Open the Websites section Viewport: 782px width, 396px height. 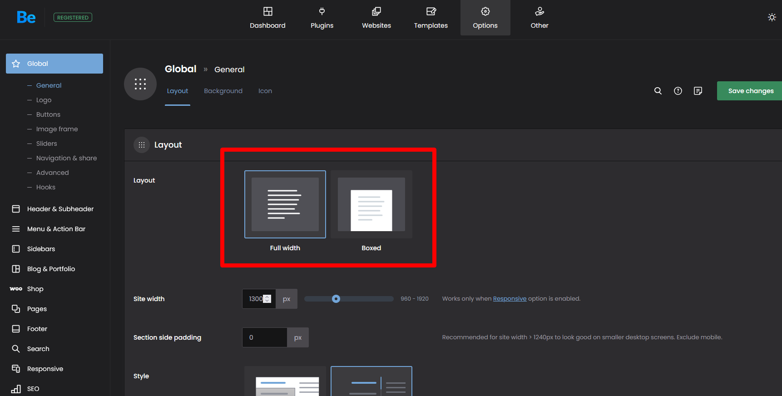click(376, 18)
